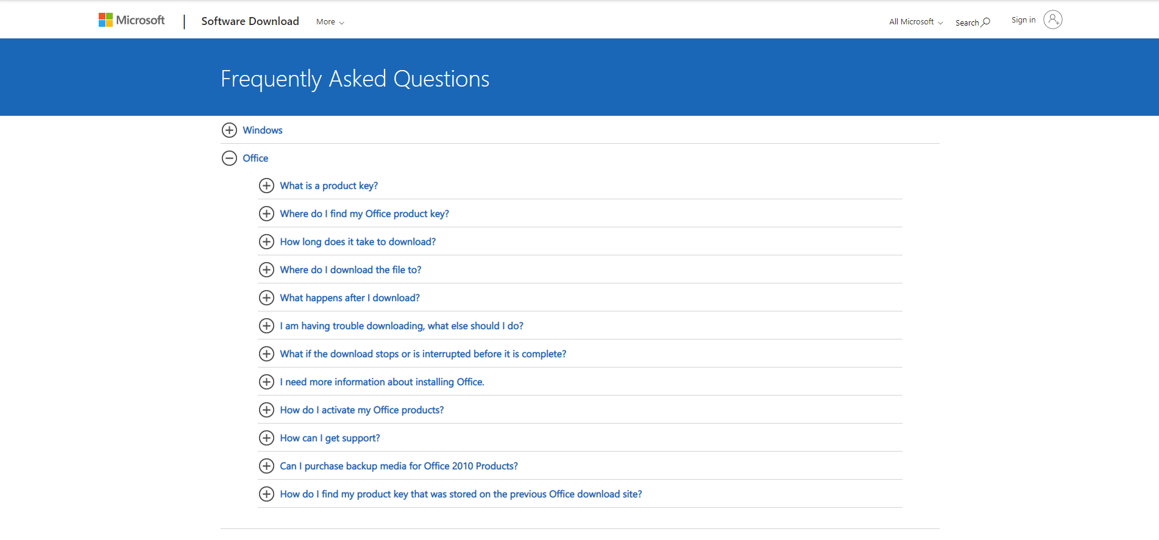This screenshot has height=540, width=1159.
Task: Open the Software Download home link
Action: [250, 21]
